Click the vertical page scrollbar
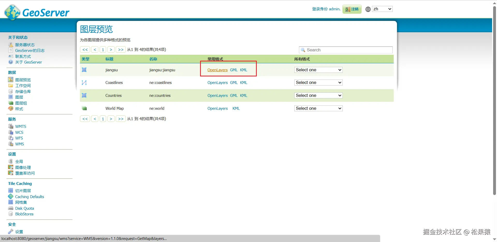The width and height of the screenshot is (497, 242). (494, 101)
